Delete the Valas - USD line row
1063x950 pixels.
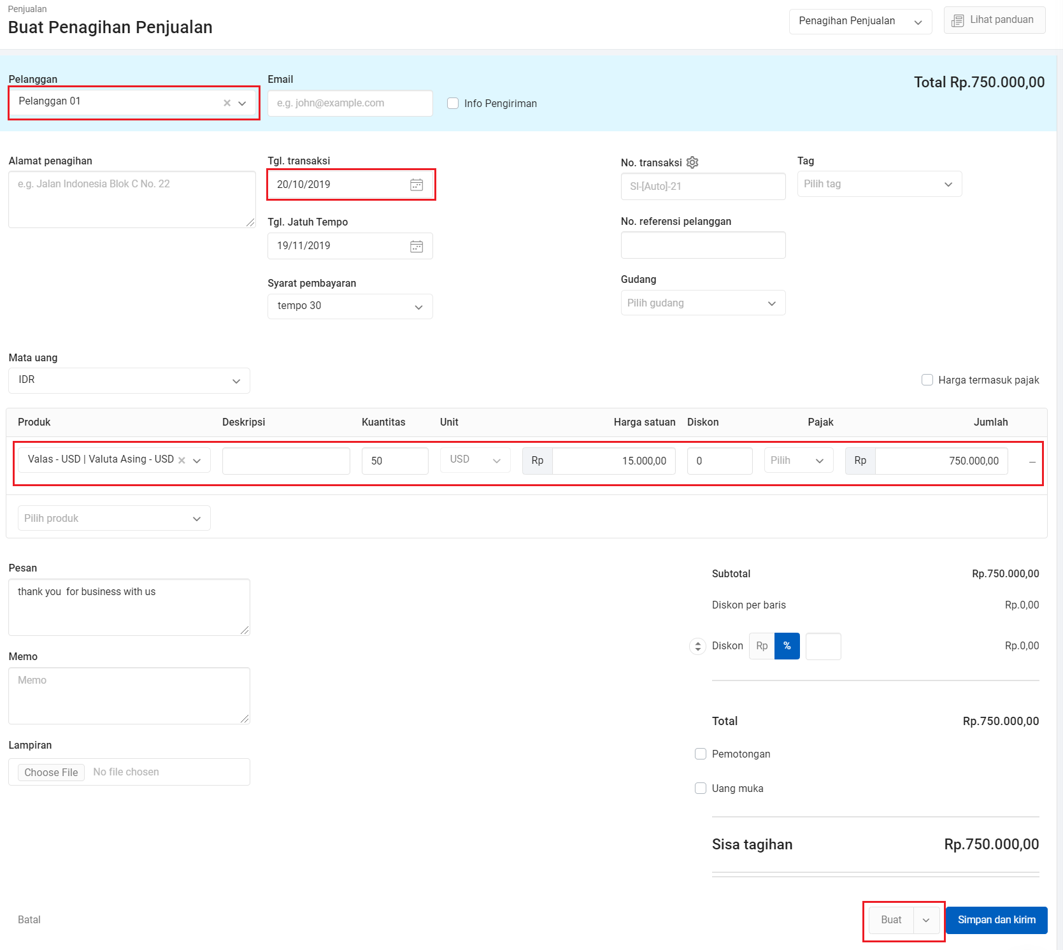click(1032, 462)
